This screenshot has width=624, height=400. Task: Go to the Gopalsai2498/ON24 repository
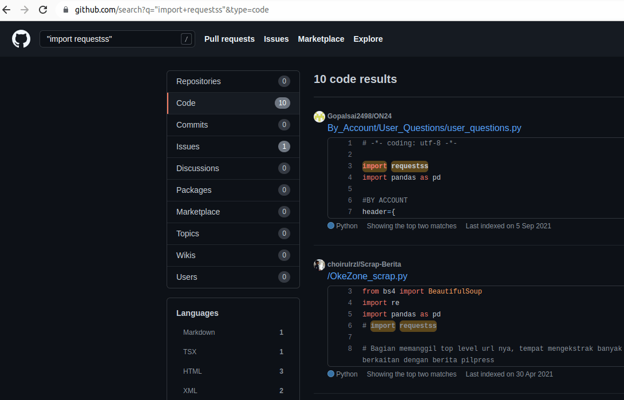click(360, 116)
